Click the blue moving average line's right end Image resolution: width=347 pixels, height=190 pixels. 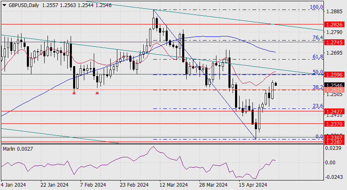[275, 52]
